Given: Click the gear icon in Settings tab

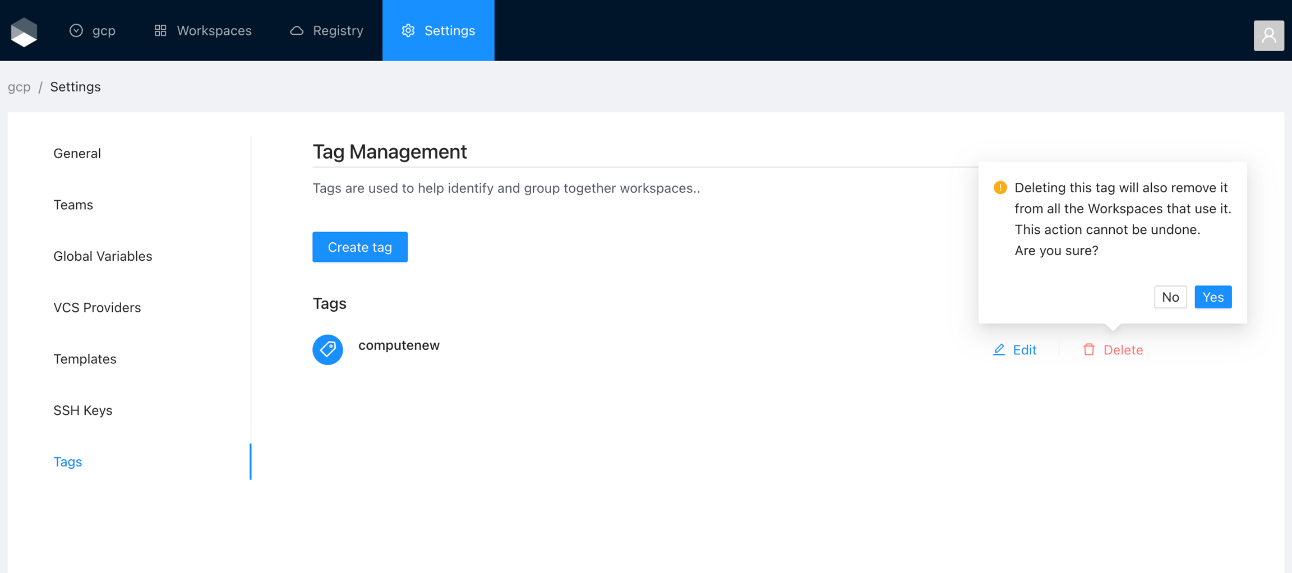Looking at the screenshot, I should coord(408,31).
